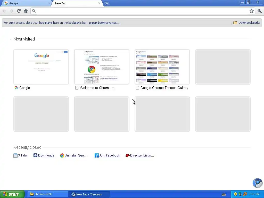This screenshot has width=264, height=198.
Task: Collapse the Most visited section
Action: 11,39
